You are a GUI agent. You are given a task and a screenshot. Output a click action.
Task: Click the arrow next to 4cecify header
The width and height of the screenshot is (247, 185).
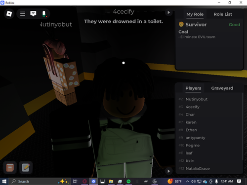pyautogui.click(x=168, y=12)
